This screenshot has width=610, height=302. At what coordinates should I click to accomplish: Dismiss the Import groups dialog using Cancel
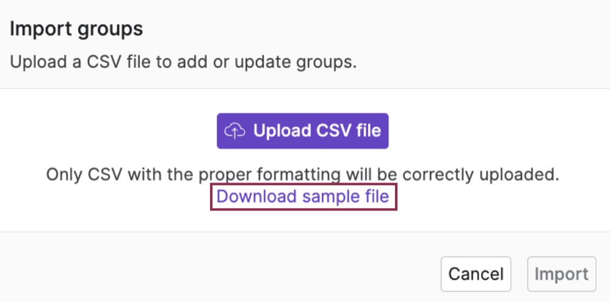[x=476, y=274]
